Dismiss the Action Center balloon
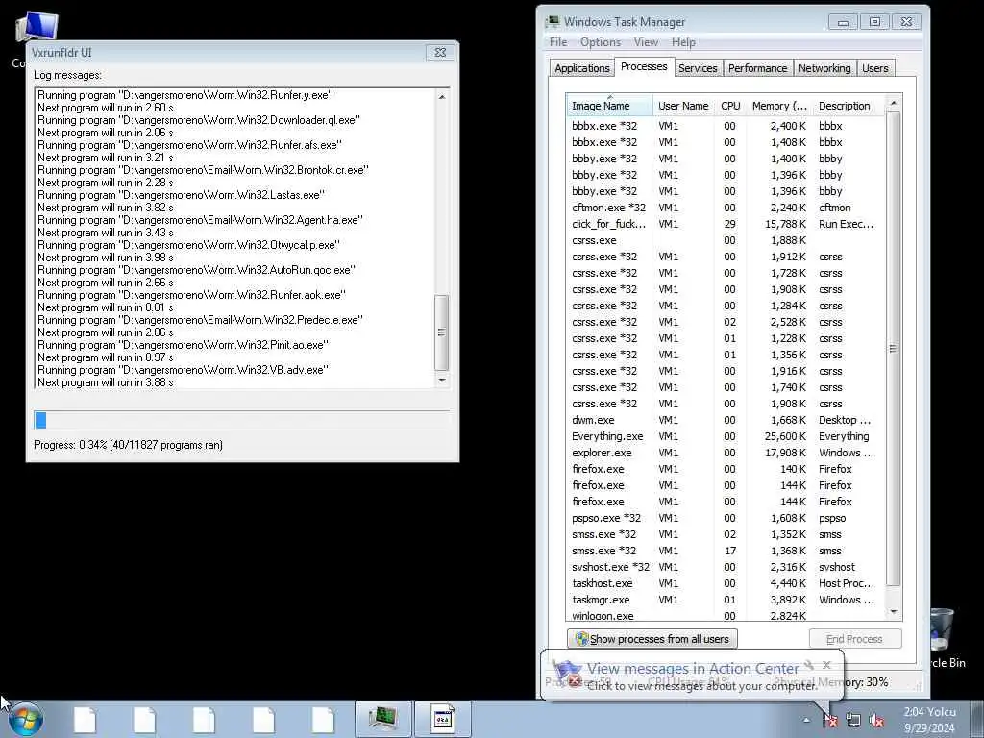Viewport: 984px width, 738px height. click(x=826, y=665)
